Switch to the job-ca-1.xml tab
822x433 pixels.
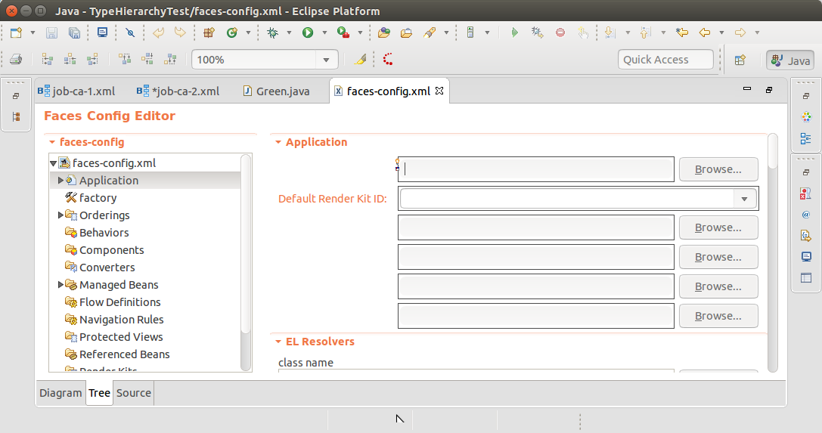(x=76, y=91)
